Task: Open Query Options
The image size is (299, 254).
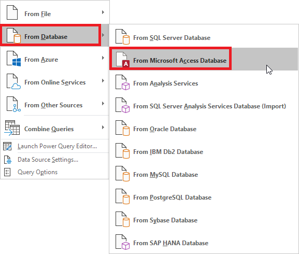Action: [55, 172]
